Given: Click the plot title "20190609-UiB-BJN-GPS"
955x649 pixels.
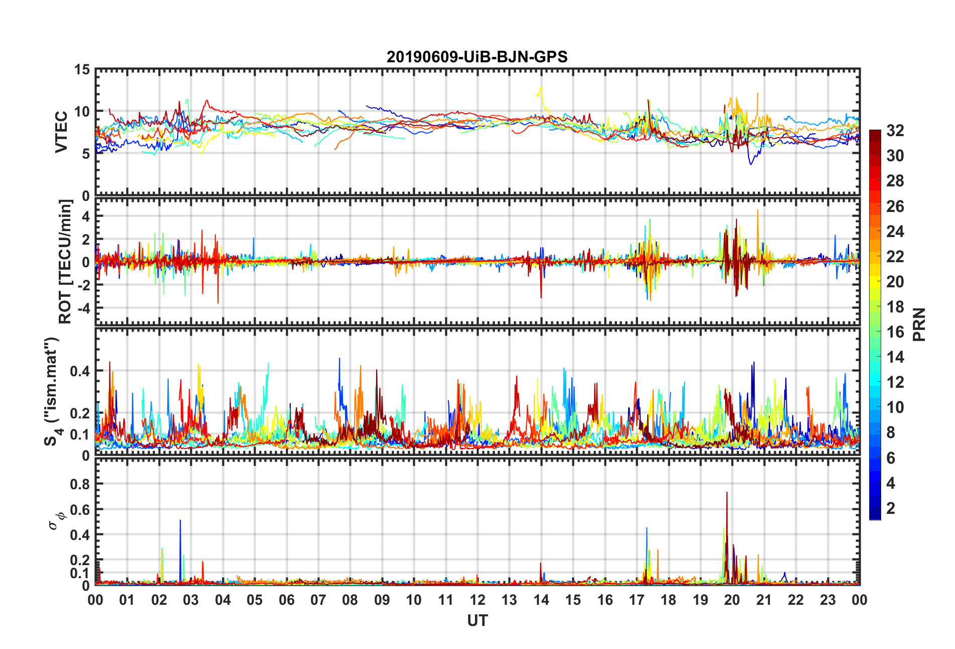Looking at the screenshot, I should [477, 57].
